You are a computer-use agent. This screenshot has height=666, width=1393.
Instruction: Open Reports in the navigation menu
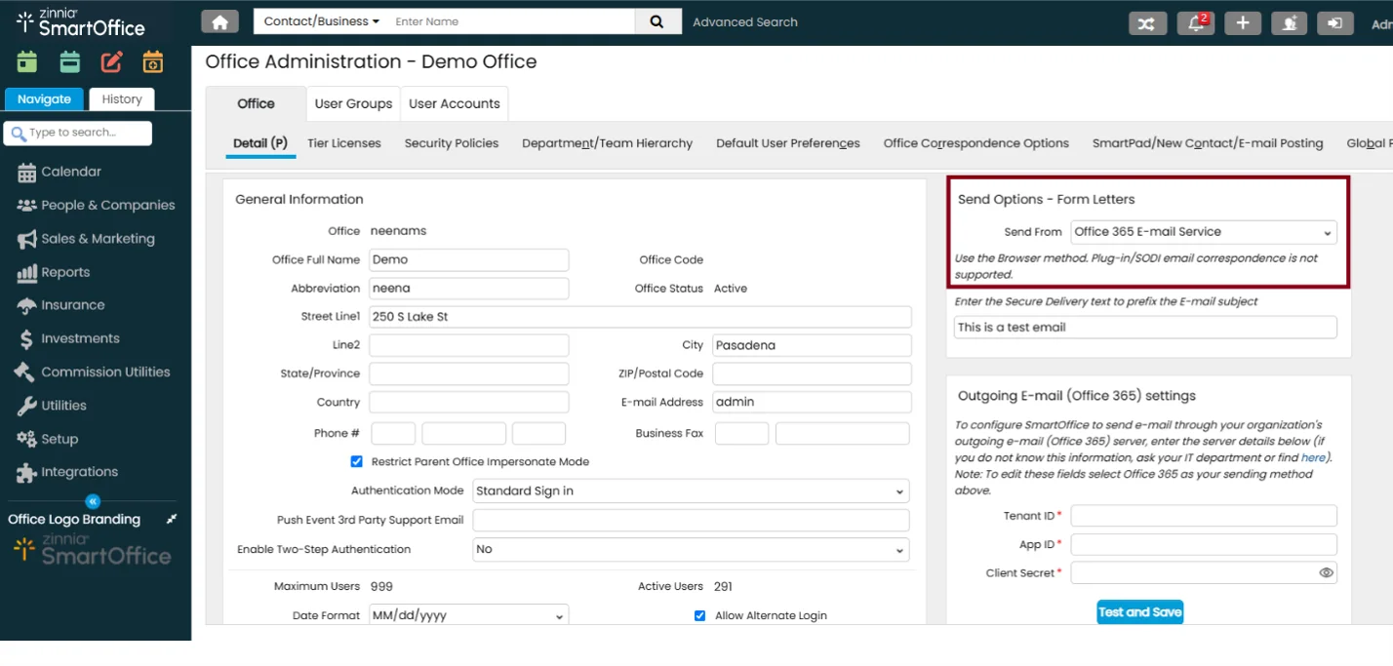(54, 273)
